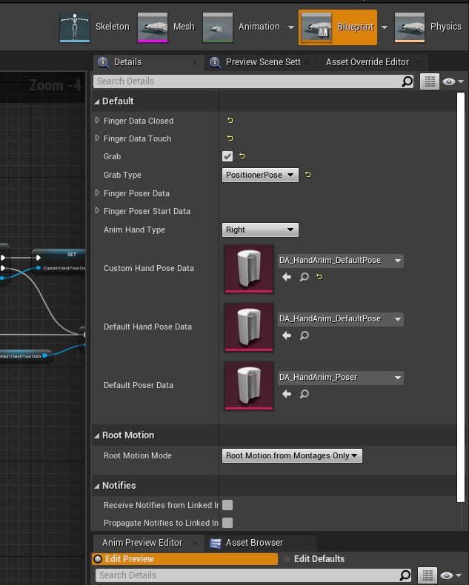The width and height of the screenshot is (469, 585).
Task: Reset Finger Data Touch to default
Action: point(230,138)
